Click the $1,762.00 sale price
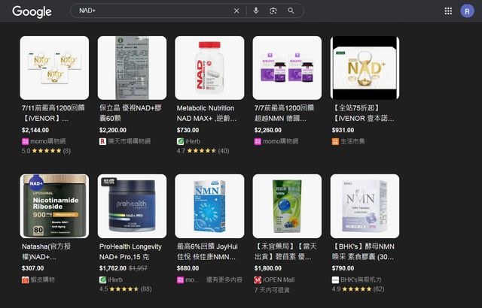The width and height of the screenshot is (482, 308). click(112, 268)
